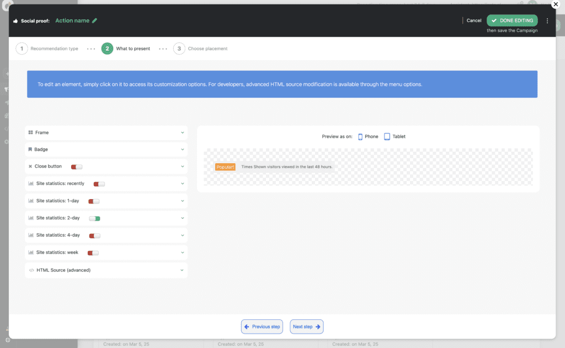Toggle Site statistics: week switch
The height and width of the screenshot is (348, 565).
(93, 253)
